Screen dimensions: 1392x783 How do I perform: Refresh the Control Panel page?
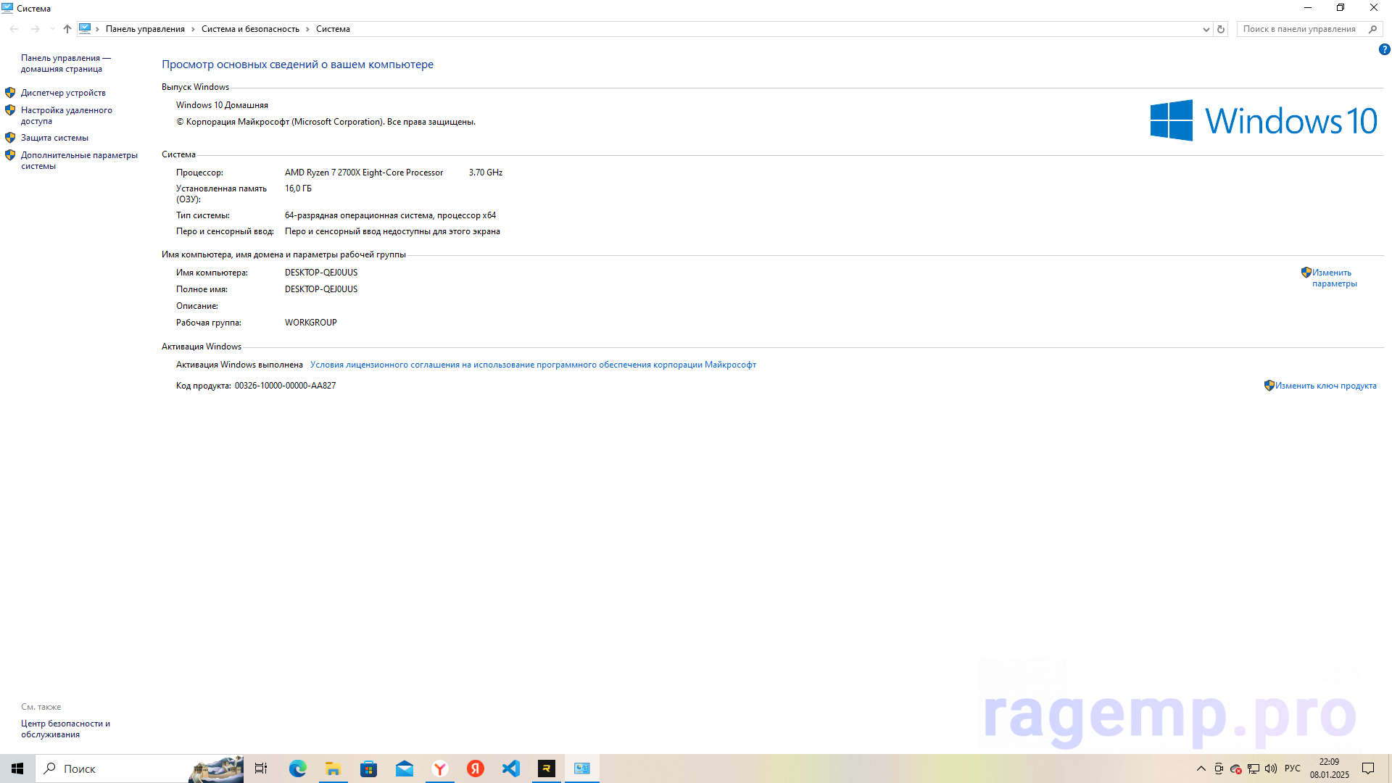click(x=1221, y=29)
